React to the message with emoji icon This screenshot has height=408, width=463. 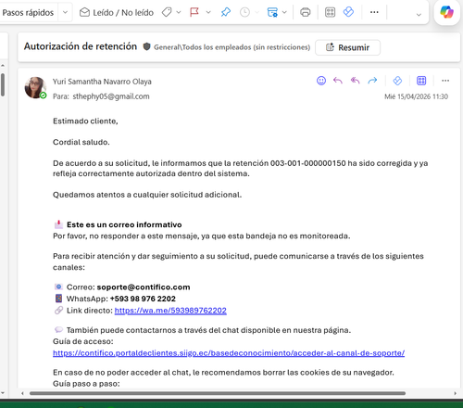point(321,81)
